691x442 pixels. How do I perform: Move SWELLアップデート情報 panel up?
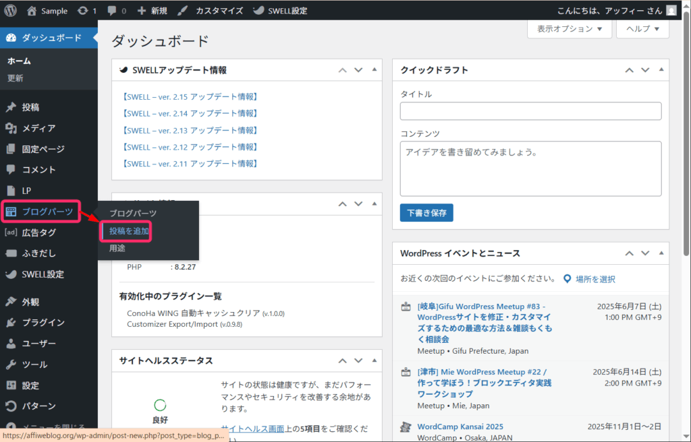click(x=342, y=70)
